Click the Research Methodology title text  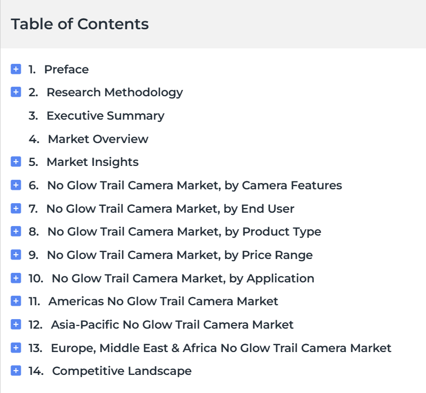click(x=115, y=93)
